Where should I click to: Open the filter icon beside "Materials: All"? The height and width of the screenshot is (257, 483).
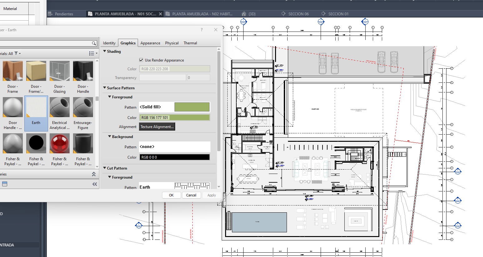tap(16, 53)
